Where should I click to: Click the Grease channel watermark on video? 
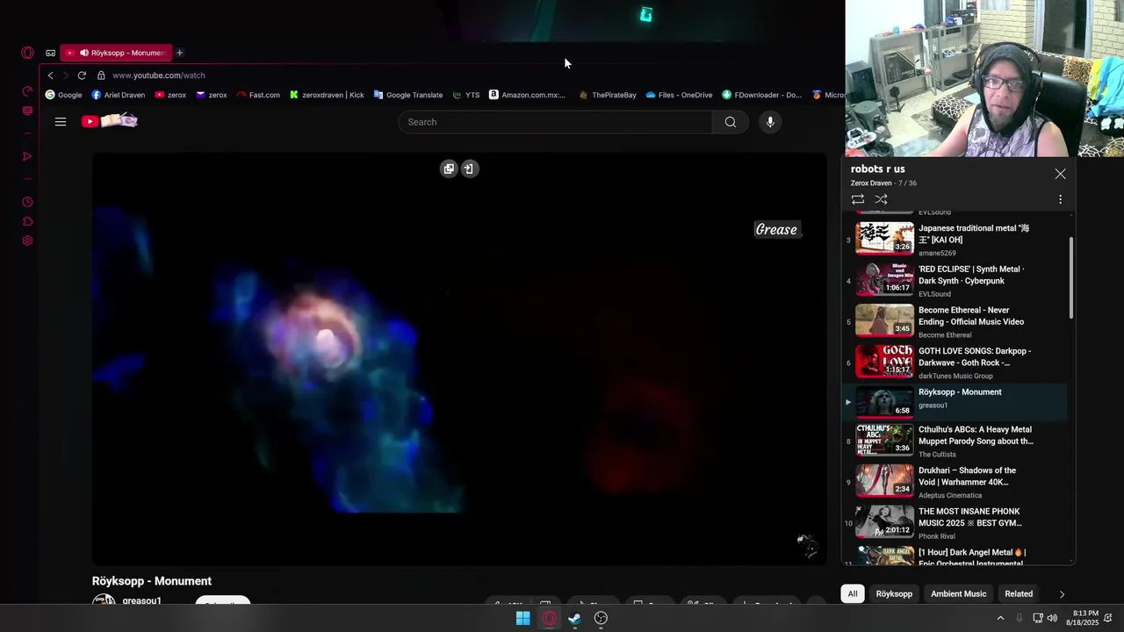pyautogui.click(x=777, y=230)
